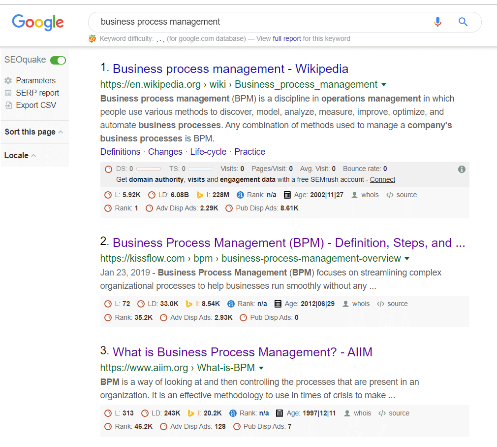This screenshot has width=497, height=447.
Task: Open the dropdown arrow next to the aiim.org URL
Action: [261, 368]
